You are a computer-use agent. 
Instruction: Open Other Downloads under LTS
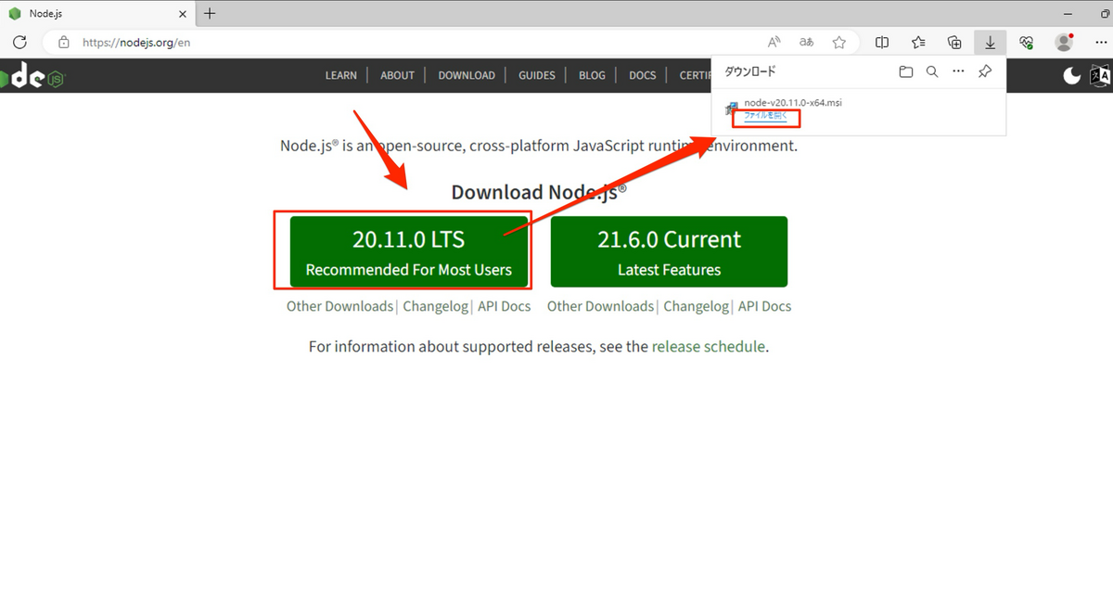[339, 306]
